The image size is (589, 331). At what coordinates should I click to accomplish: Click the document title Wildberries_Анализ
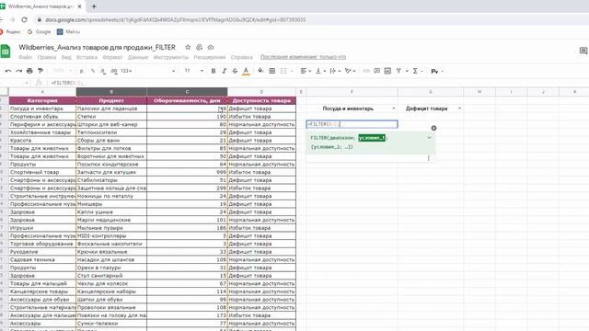pos(97,47)
